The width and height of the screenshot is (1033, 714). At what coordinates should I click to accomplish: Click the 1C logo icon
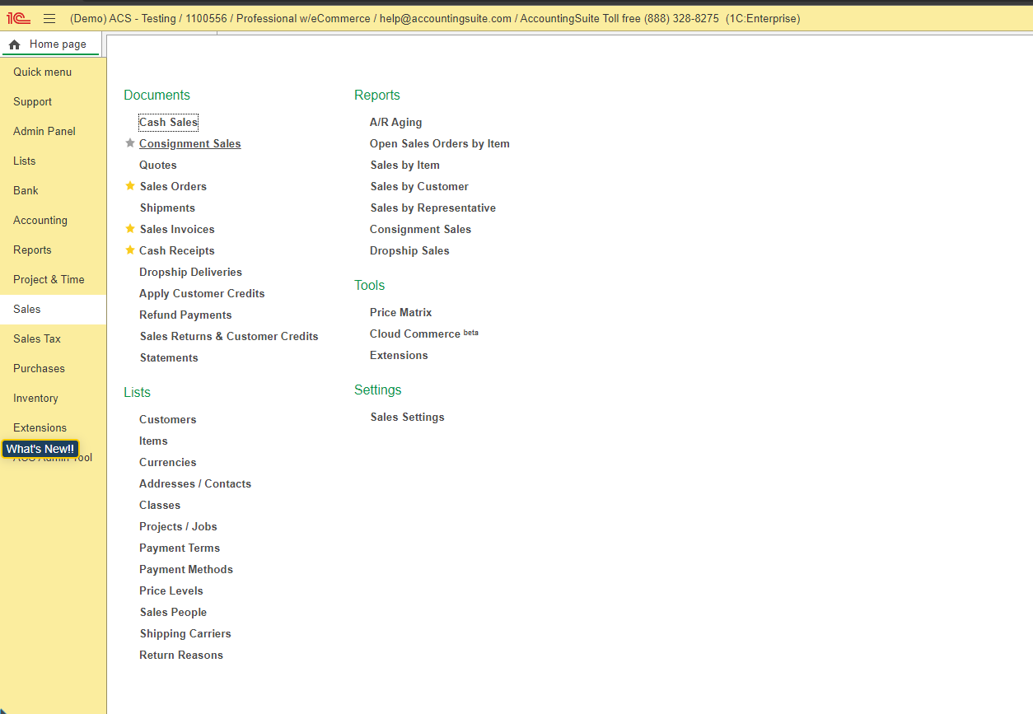pyautogui.click(x=18, y=18)
